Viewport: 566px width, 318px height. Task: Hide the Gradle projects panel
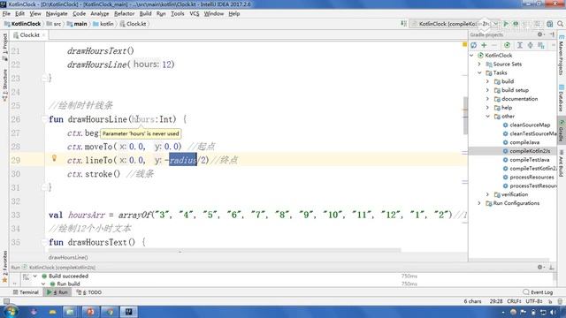point(552,34)
